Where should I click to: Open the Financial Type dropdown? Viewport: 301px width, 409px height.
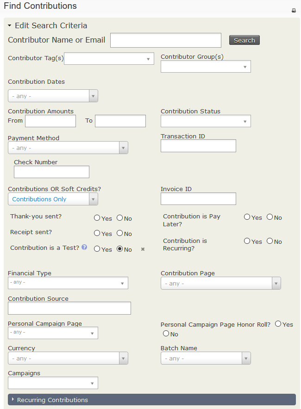(68, 283)
